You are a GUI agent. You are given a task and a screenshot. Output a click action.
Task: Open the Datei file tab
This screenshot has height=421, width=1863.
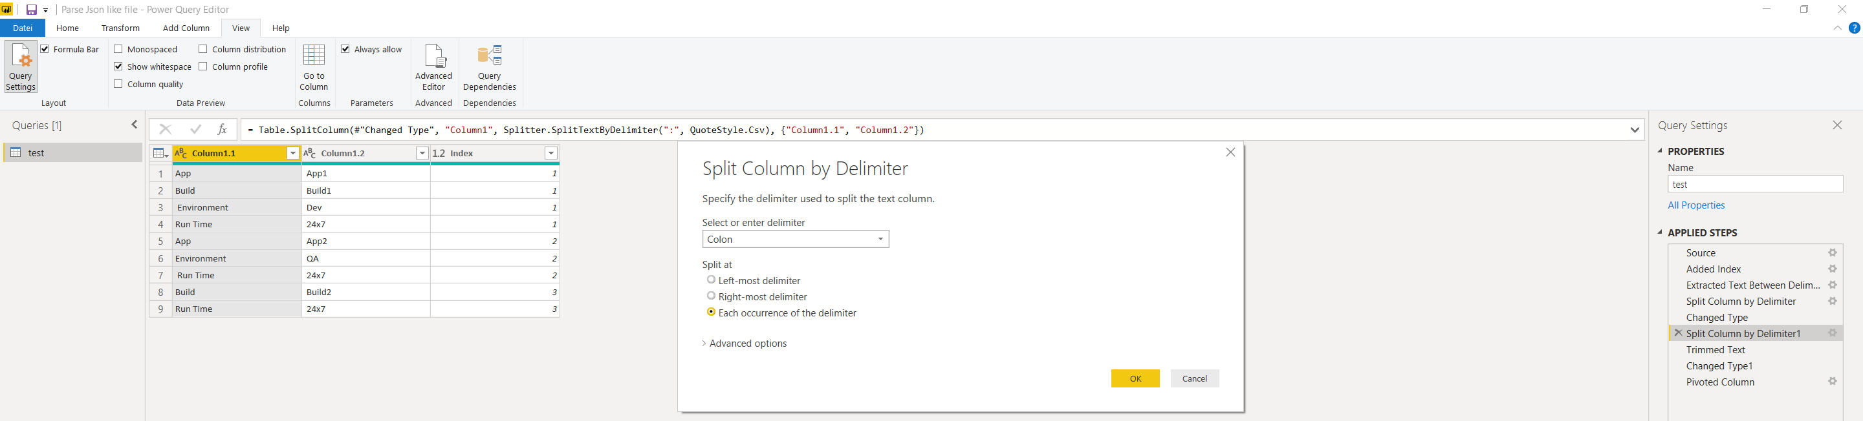coord(23,28)
